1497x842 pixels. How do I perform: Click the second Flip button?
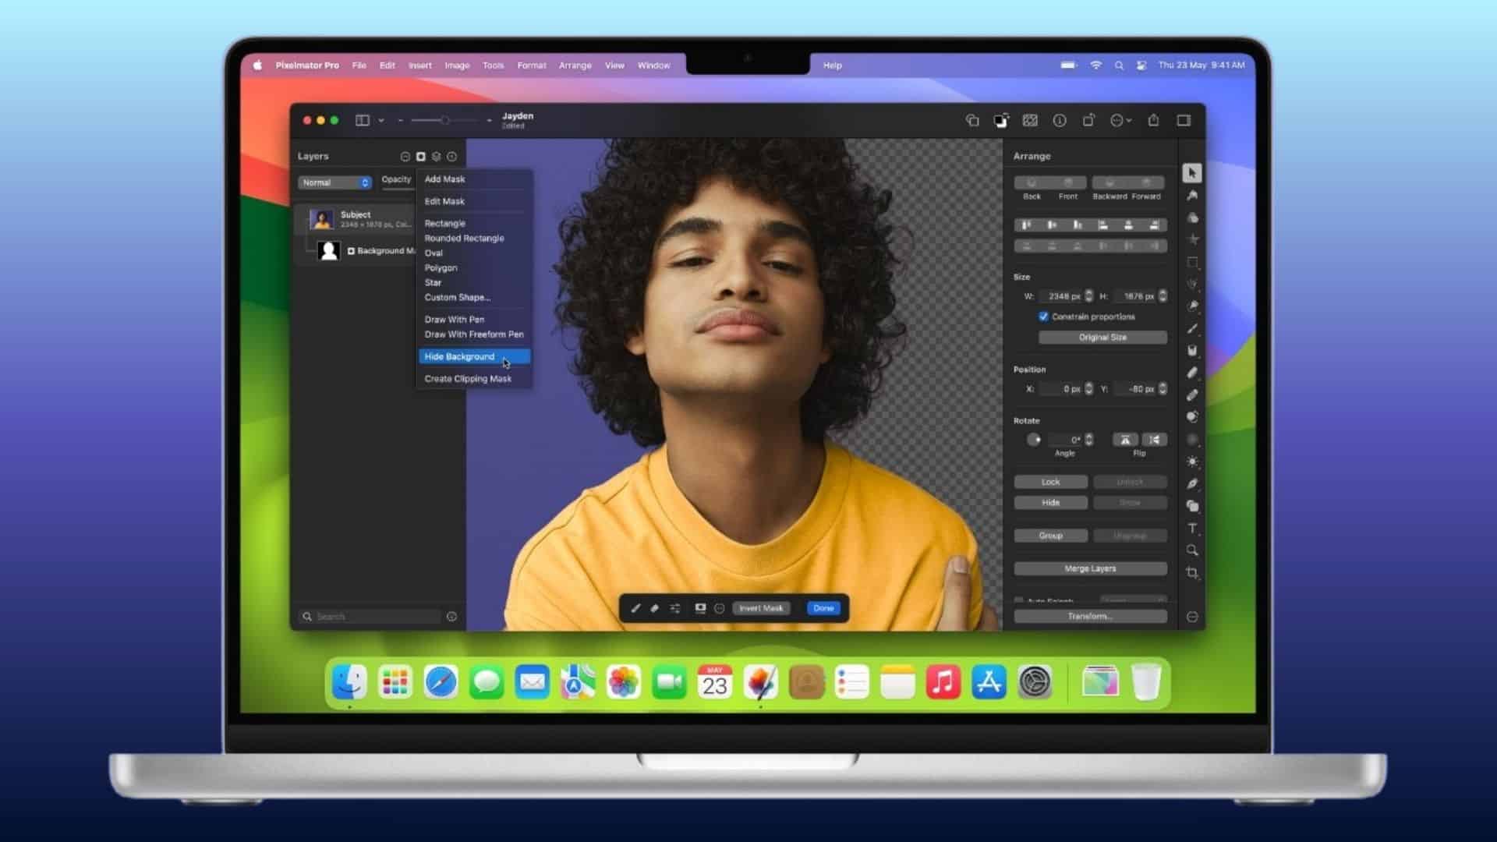pyautogui.click(x=1154, y=440)
